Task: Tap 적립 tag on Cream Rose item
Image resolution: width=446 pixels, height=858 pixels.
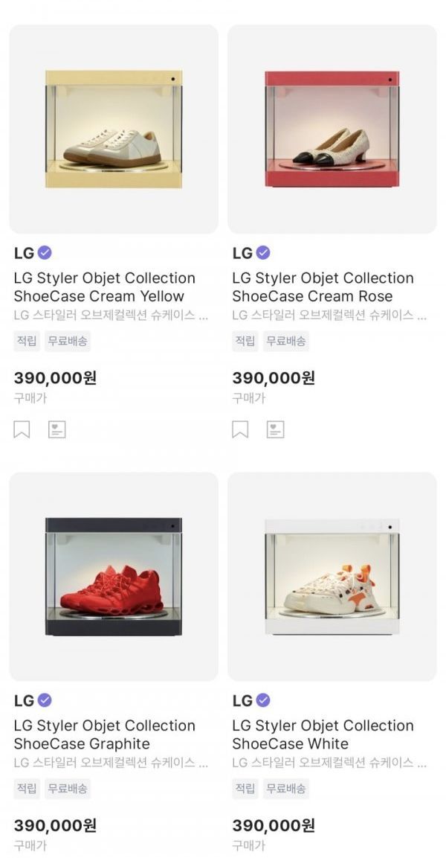Action: (x=245, y=342)
